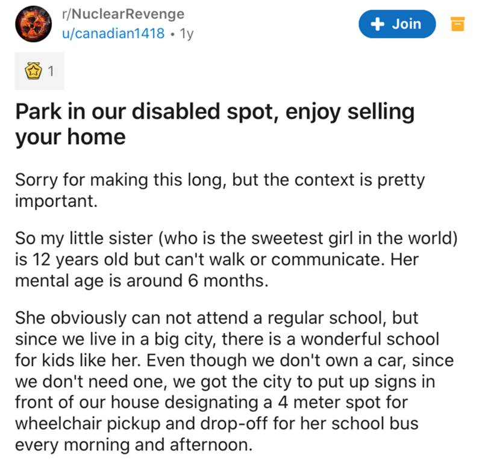This screenshot has height=462, width=482.
Task: Click the 1y post timestamp
Action: (x=187, y=33)
